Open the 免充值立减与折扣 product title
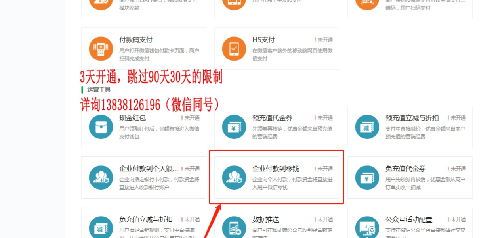The image size is (492, 238). [146, 219]
